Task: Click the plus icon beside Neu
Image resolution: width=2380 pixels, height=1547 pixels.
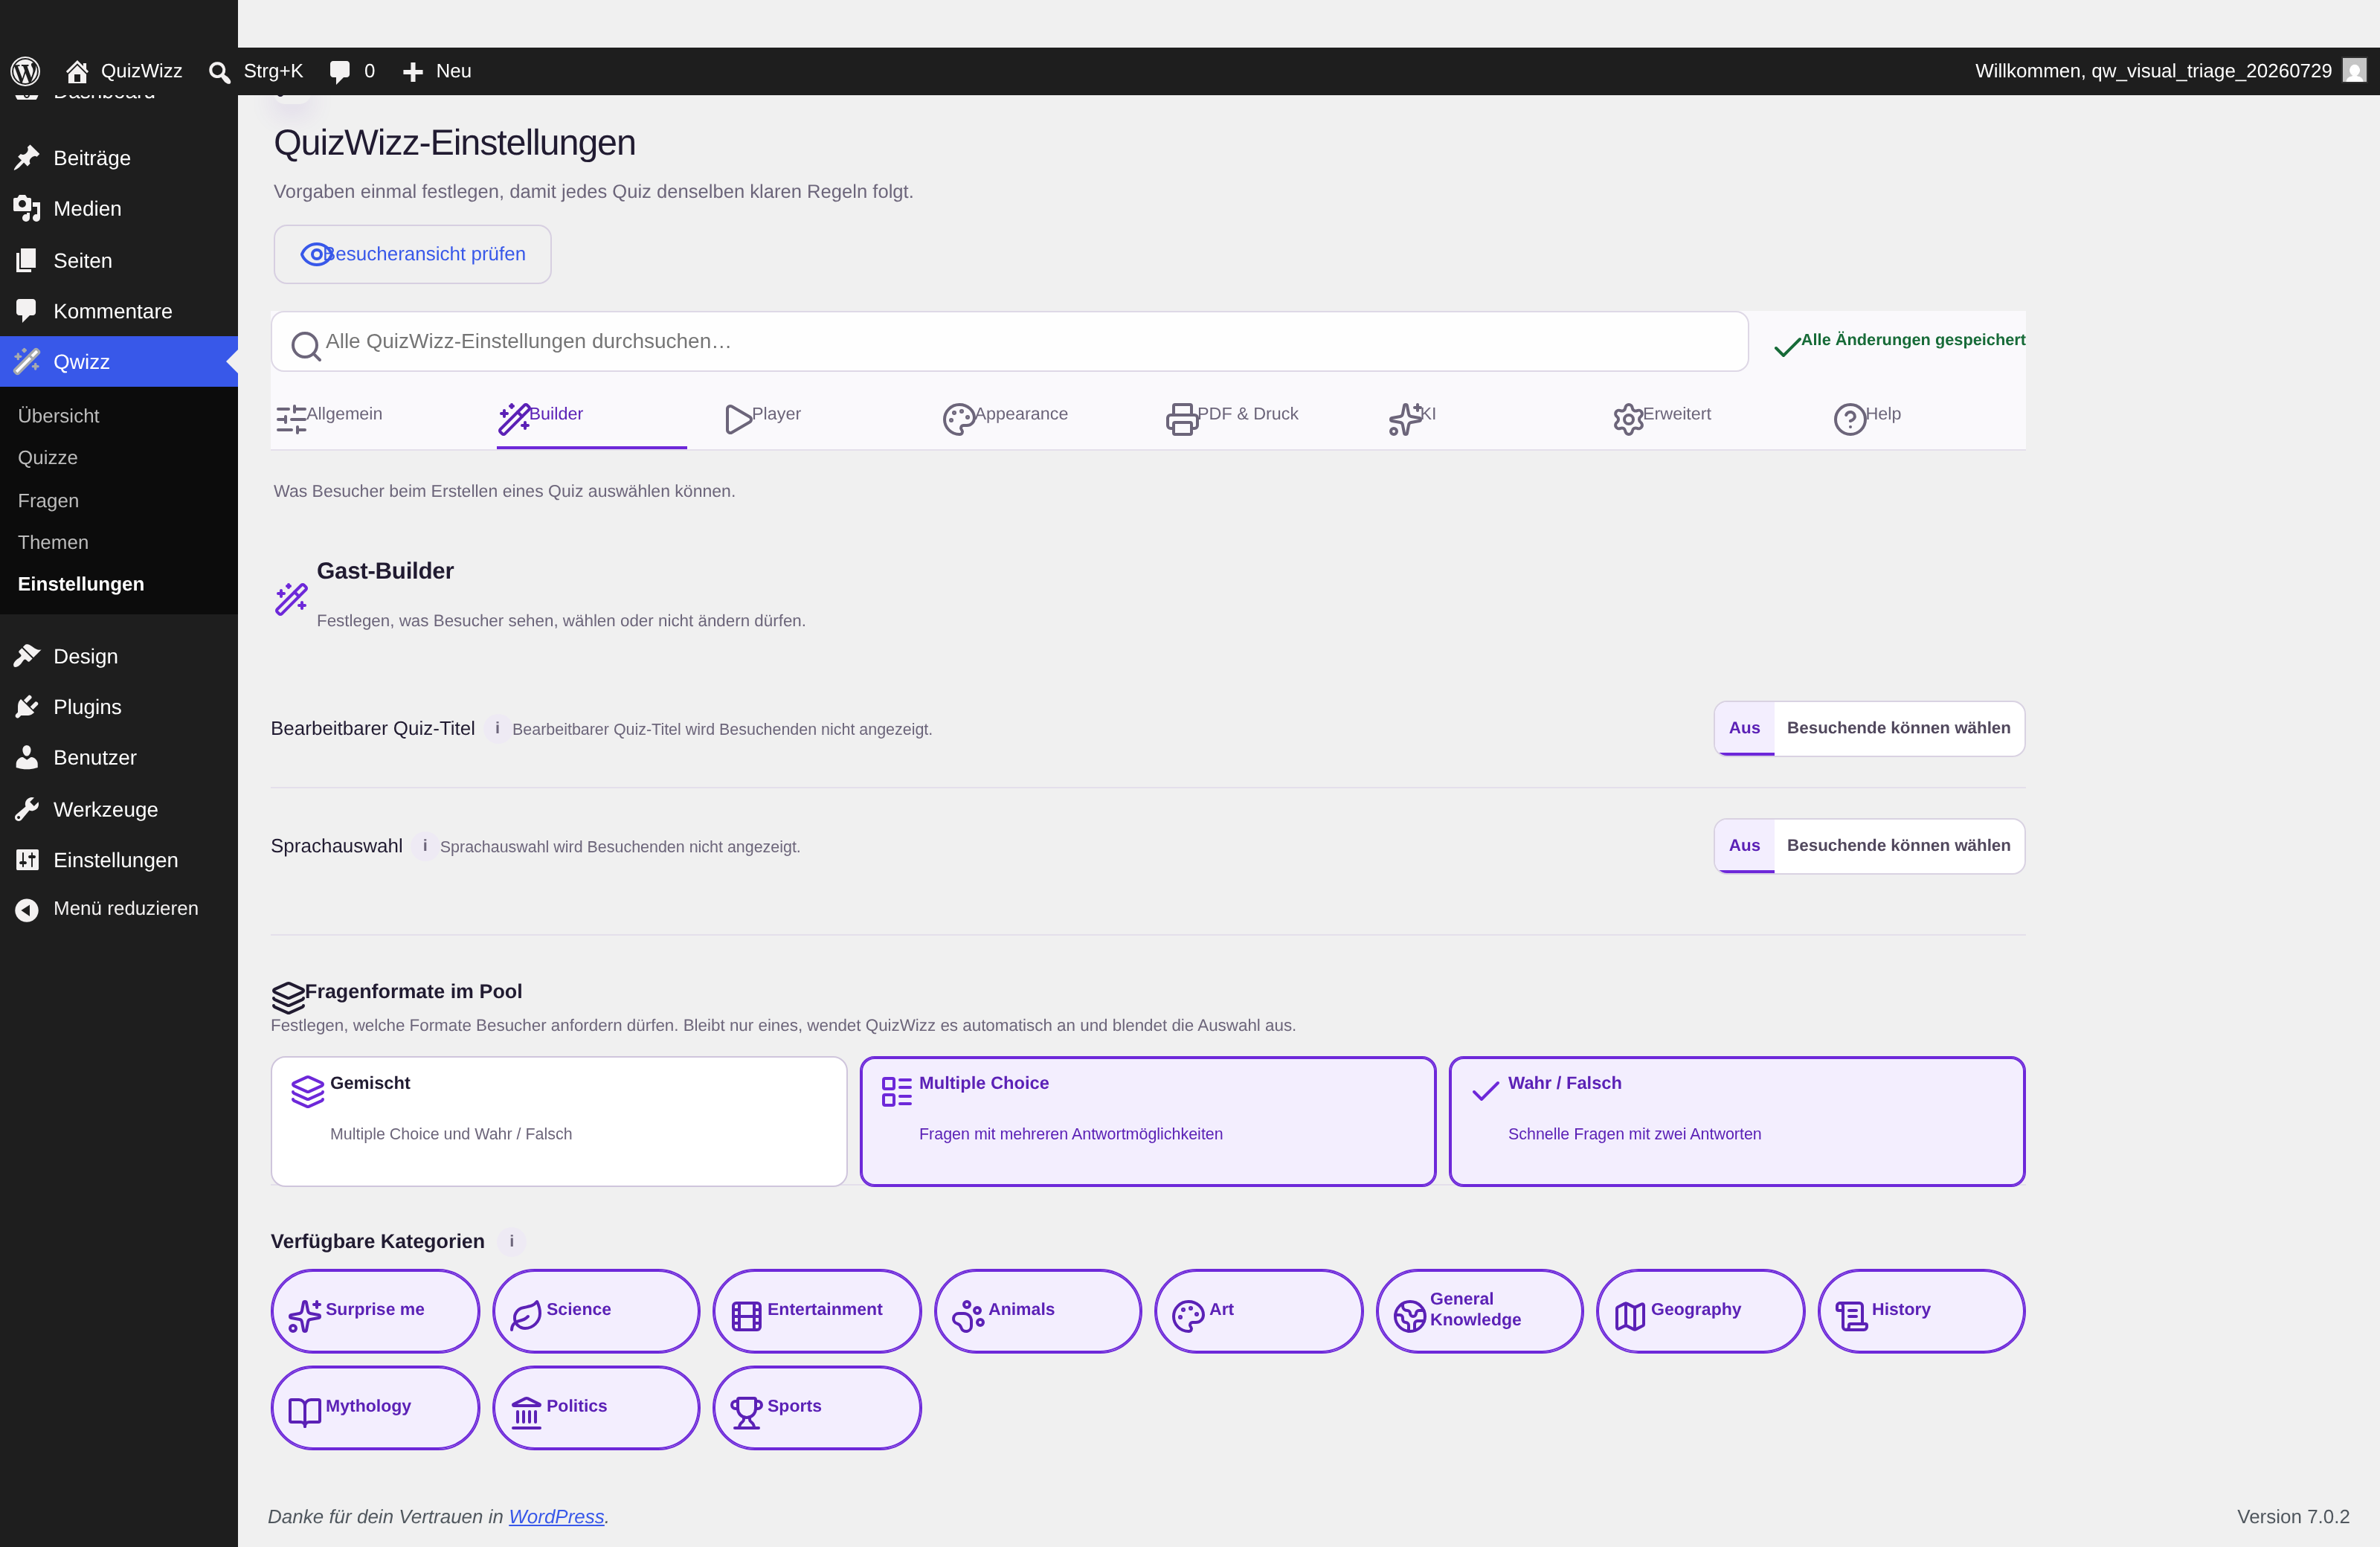Action: pyautogui.click(x=412, y=71)
